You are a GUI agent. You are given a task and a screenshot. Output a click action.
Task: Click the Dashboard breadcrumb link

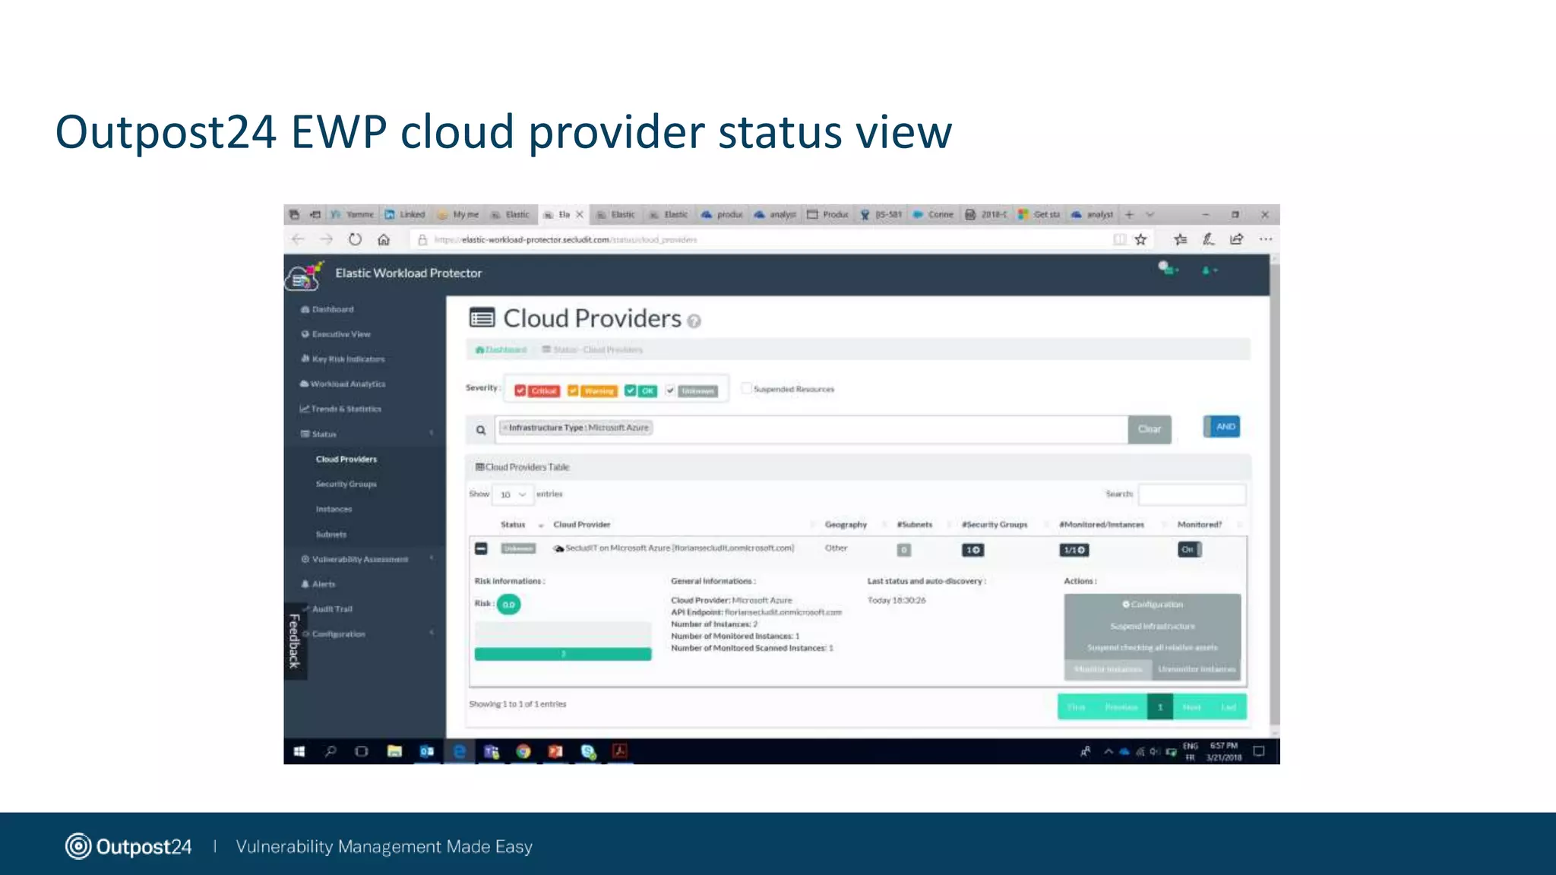click(501, 350)
